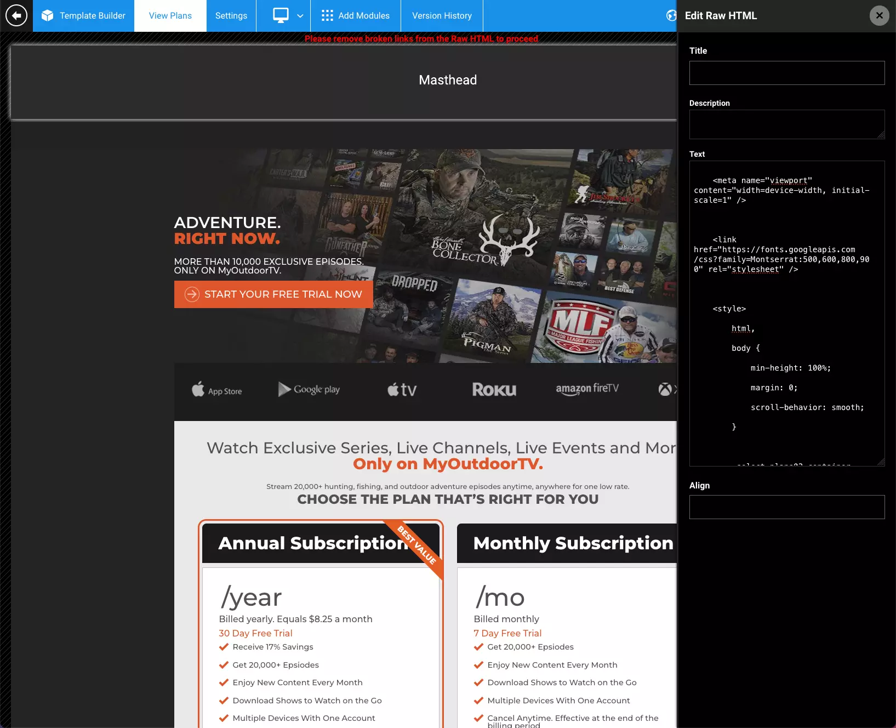Switch to View Plans tab
This screenshot has width=896, height=728.
[x=170, y=15]
